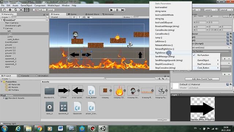Switch to the Animator tab

pyautogui.click(x=108, y=14)
